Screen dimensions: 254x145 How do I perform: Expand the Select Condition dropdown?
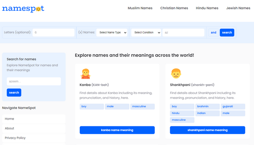pyautogui.click(x=146, y=32)
